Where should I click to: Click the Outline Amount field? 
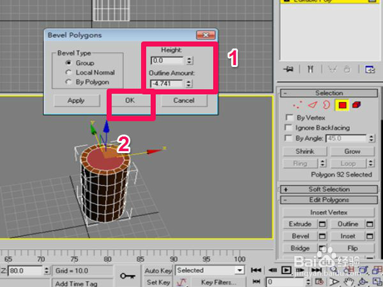(166, 84)
